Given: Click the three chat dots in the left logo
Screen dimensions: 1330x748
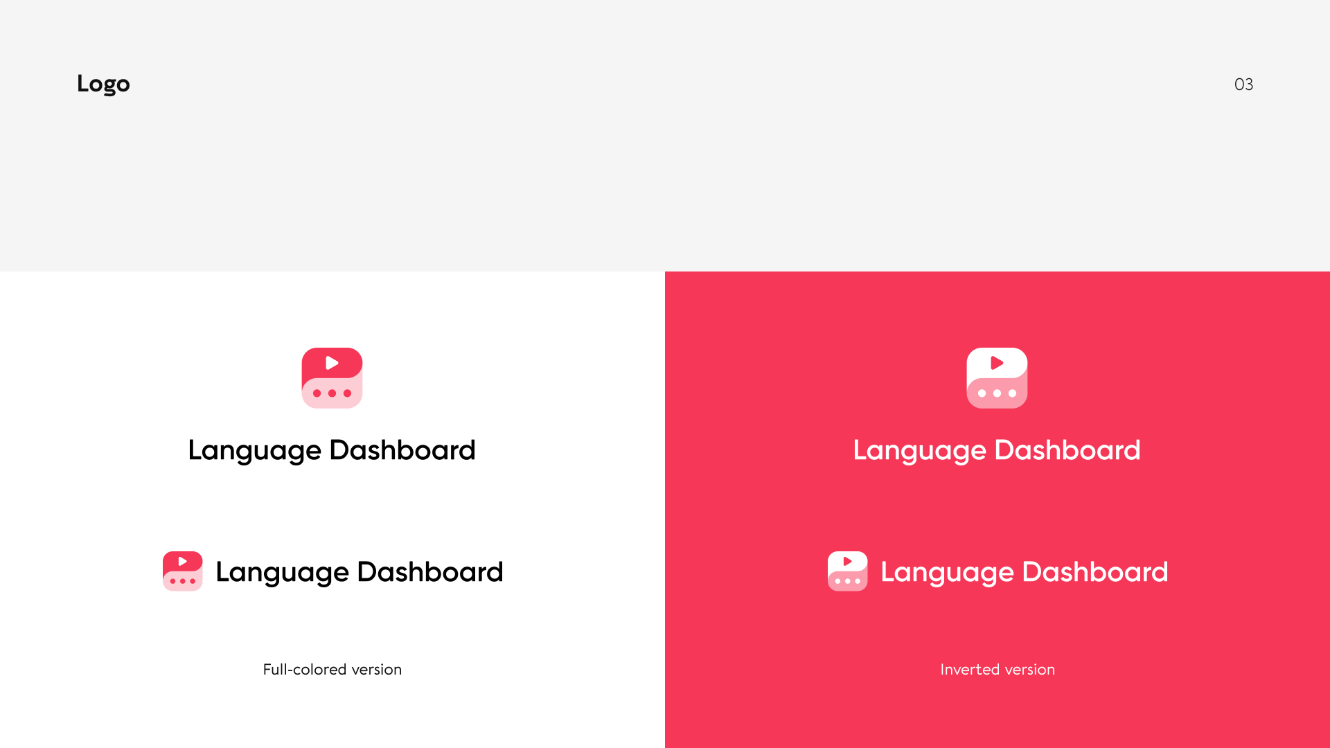Looking at the screenshot, I should (332, 393).
